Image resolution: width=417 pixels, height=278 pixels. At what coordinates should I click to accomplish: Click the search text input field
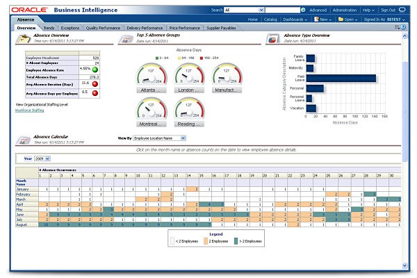pos(282,10)
